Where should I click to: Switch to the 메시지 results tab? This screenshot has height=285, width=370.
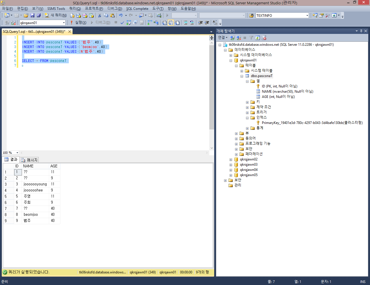coord(29,160)
